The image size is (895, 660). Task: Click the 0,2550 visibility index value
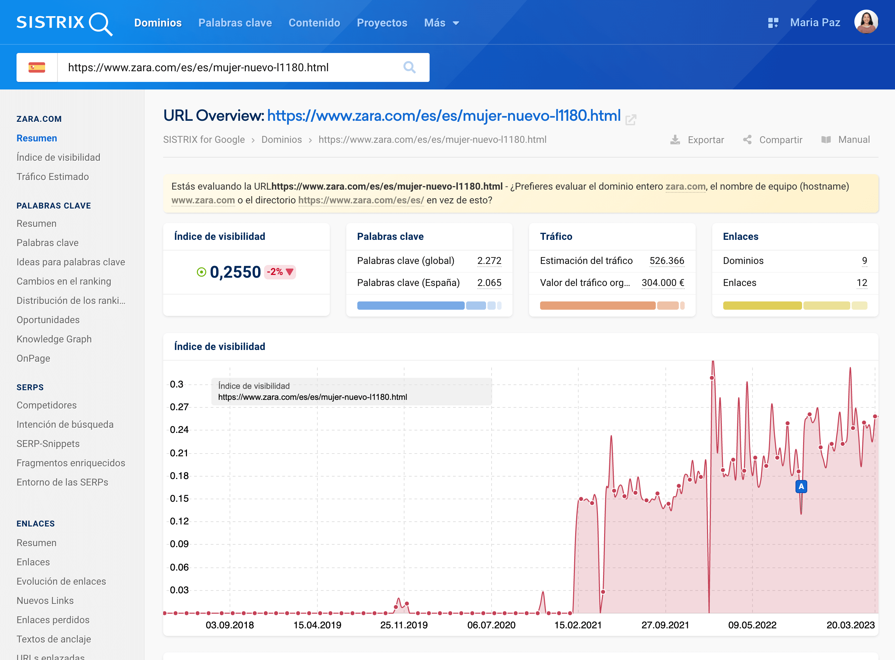tap(235, 272)
